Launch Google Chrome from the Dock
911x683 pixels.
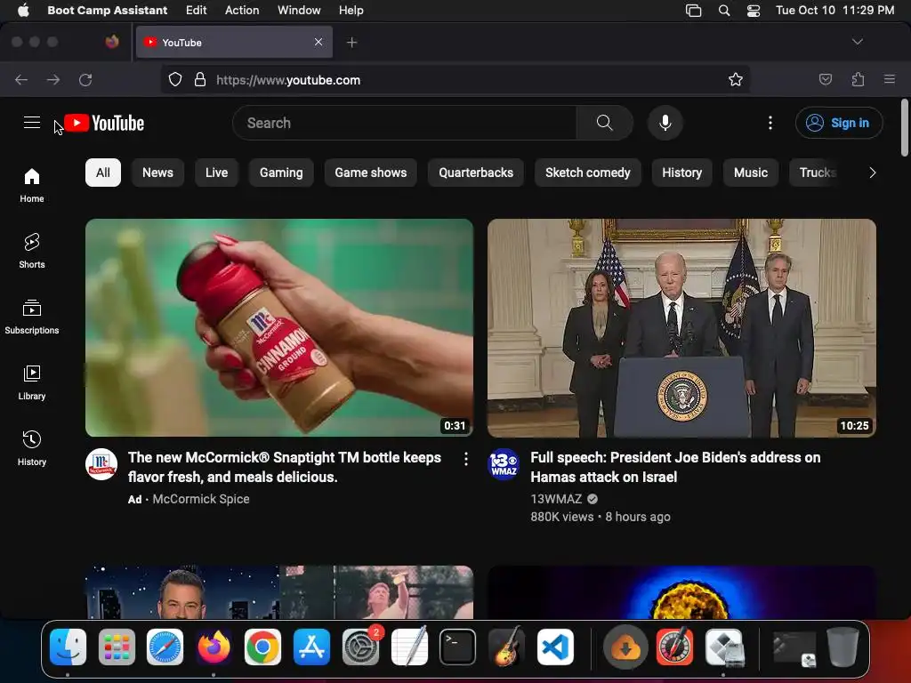point(262,647)
